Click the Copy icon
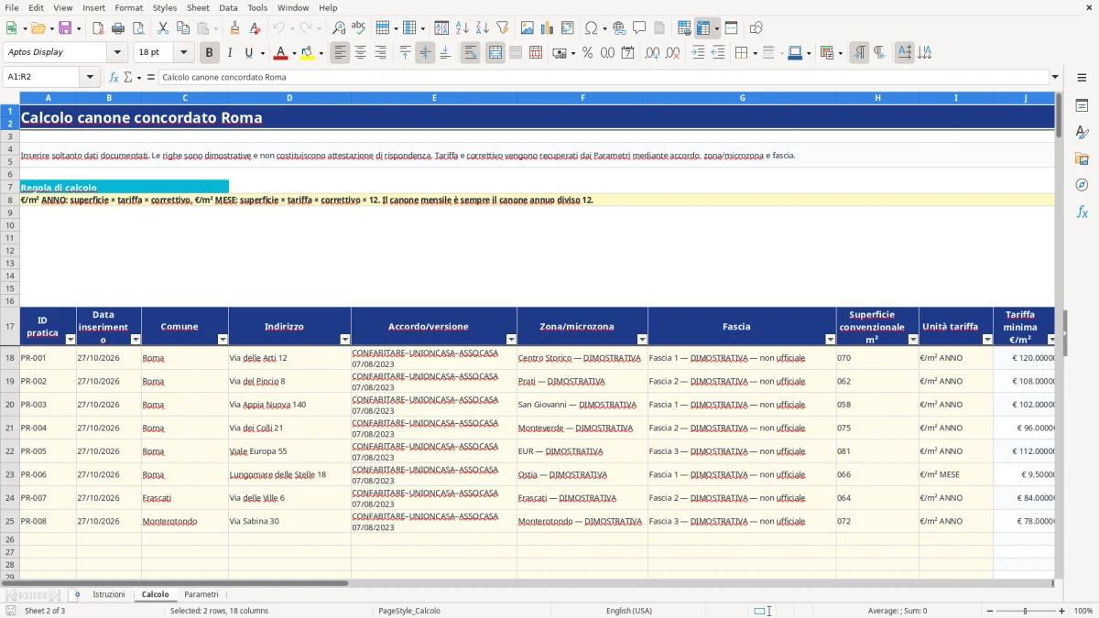This screenshot has height=618, width=1099. pos(182,28)
